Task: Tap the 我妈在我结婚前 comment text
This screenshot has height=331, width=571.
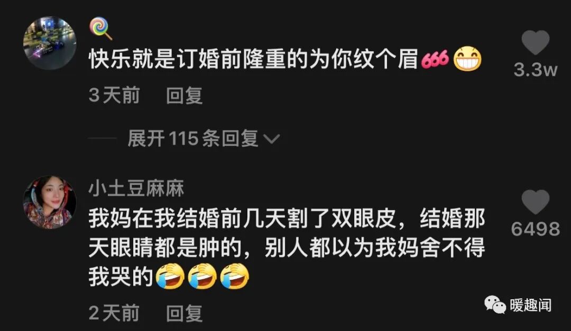Action: [287, 248]
